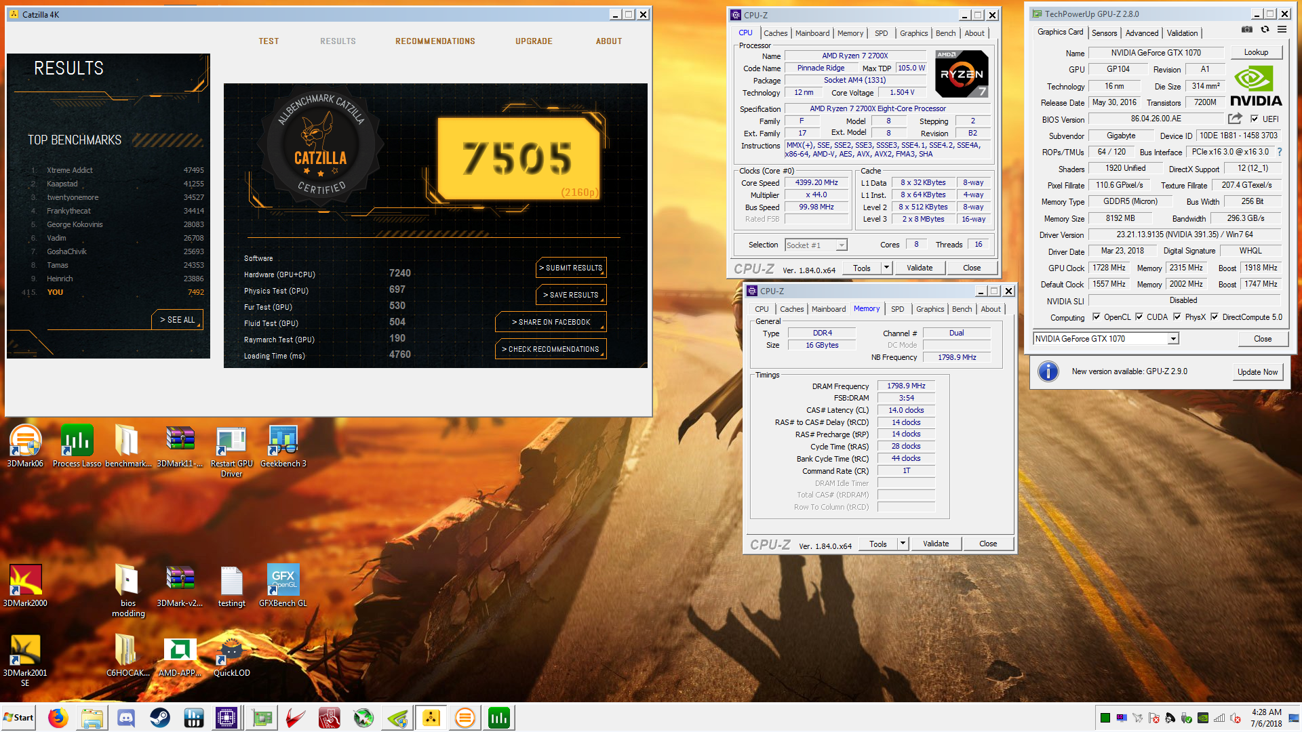Toggle the OpenCL checkbox
Screen dimensions: 1302x732
pyautogui.click(x=1097, y=317)
